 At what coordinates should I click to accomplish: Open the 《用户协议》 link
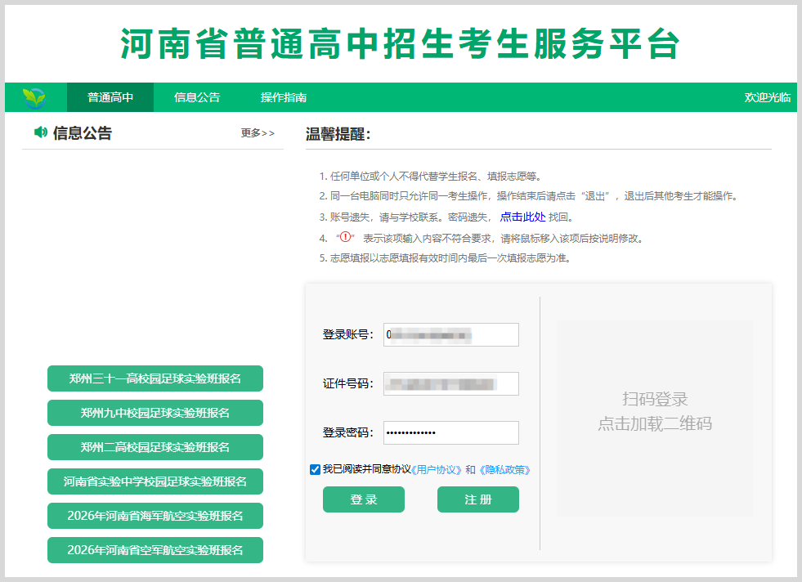(x=437, y=469)
